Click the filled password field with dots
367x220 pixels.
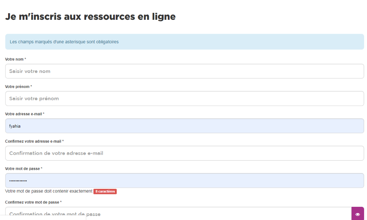click(x=184, y=181)
